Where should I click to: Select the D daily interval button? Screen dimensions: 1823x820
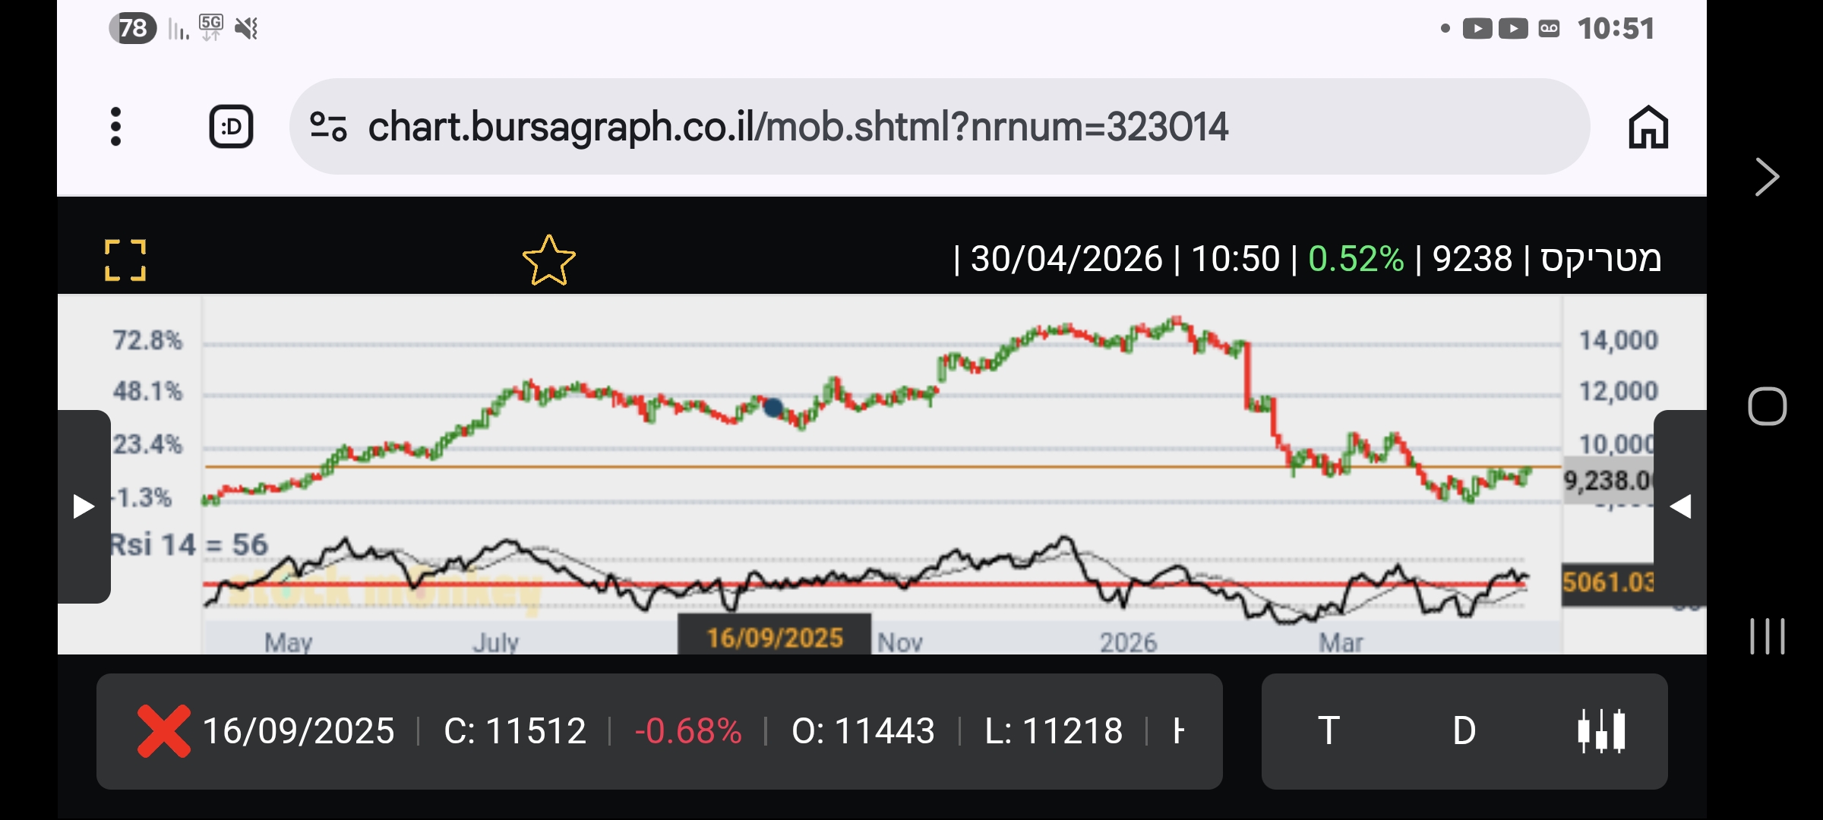pos(1464,731)
